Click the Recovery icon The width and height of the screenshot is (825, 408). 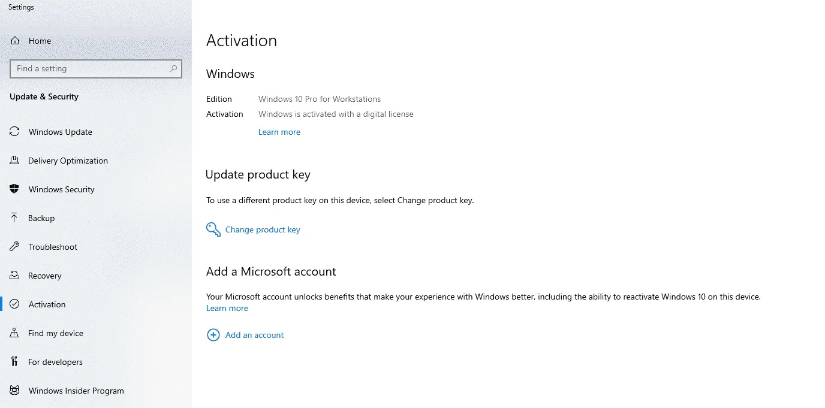pyautogui.click(x=15, y=276)
